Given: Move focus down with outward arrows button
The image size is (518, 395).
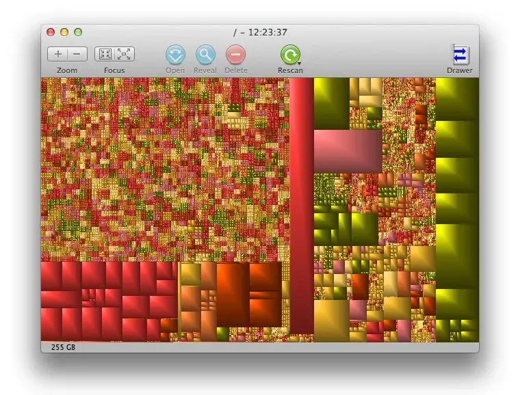Looking at the screenshot, I should [124, 54].
